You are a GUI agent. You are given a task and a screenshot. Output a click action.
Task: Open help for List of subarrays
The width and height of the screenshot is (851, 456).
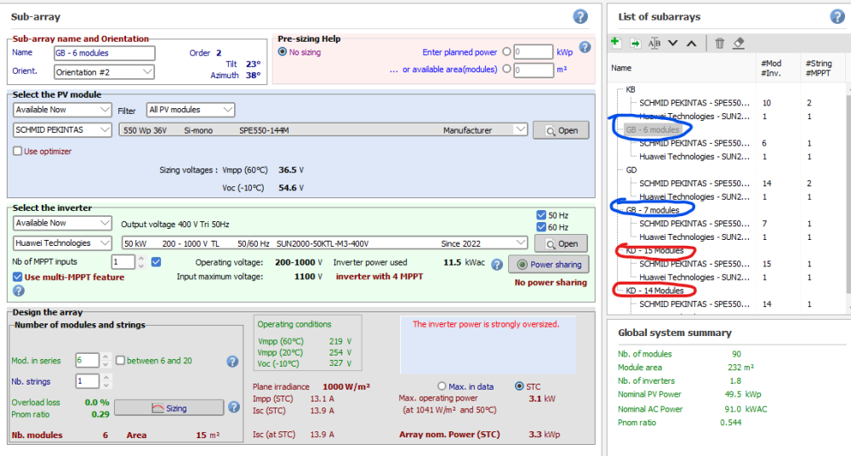click(837, 16)
